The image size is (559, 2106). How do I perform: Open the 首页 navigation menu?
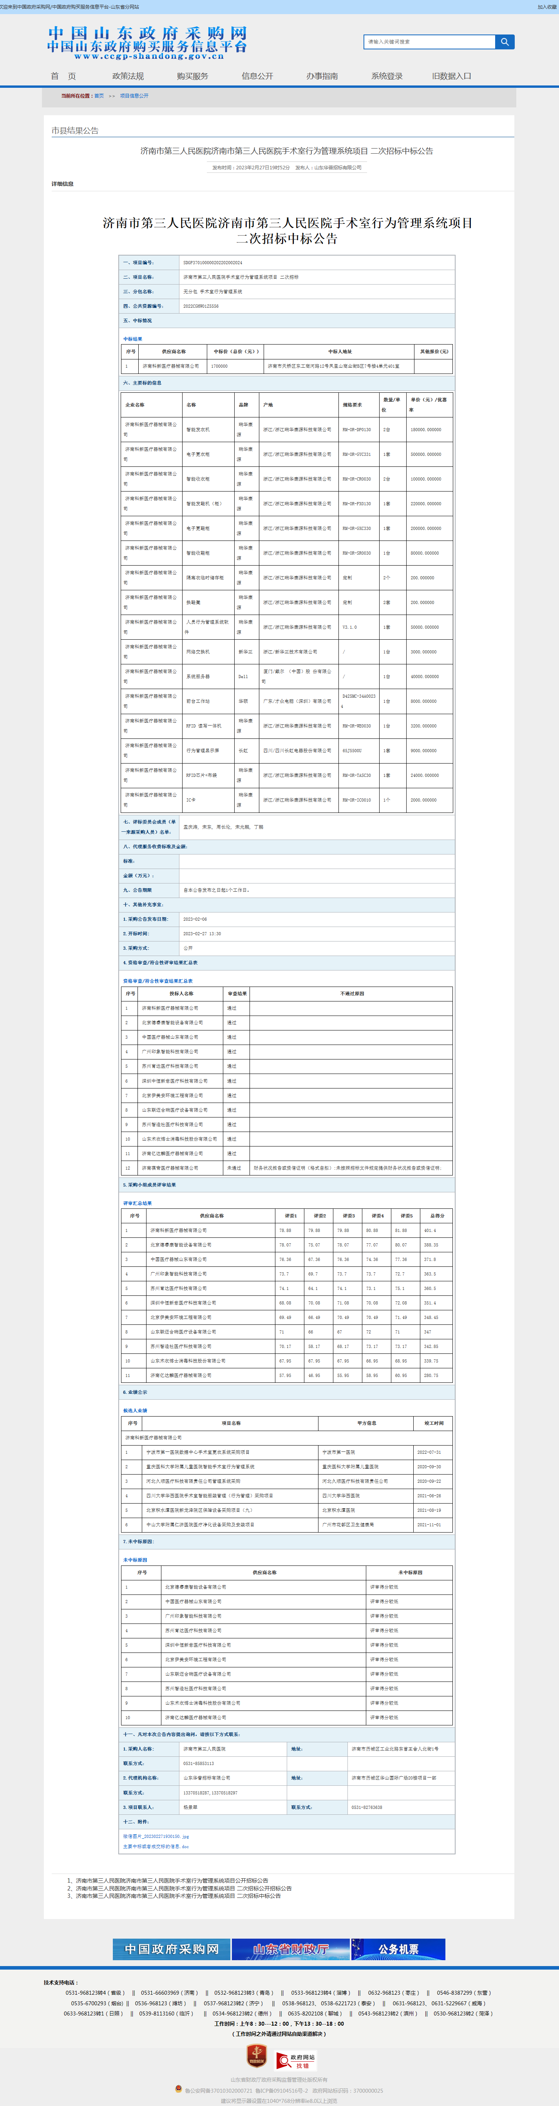coord(64,76)
